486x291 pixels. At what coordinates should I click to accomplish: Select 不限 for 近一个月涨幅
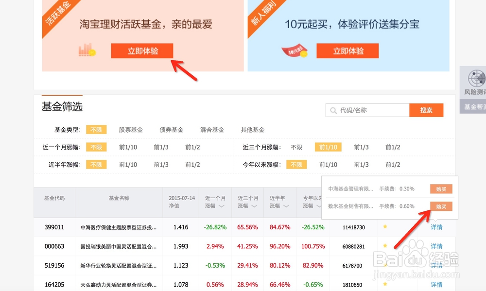click(x=96, y=147)
